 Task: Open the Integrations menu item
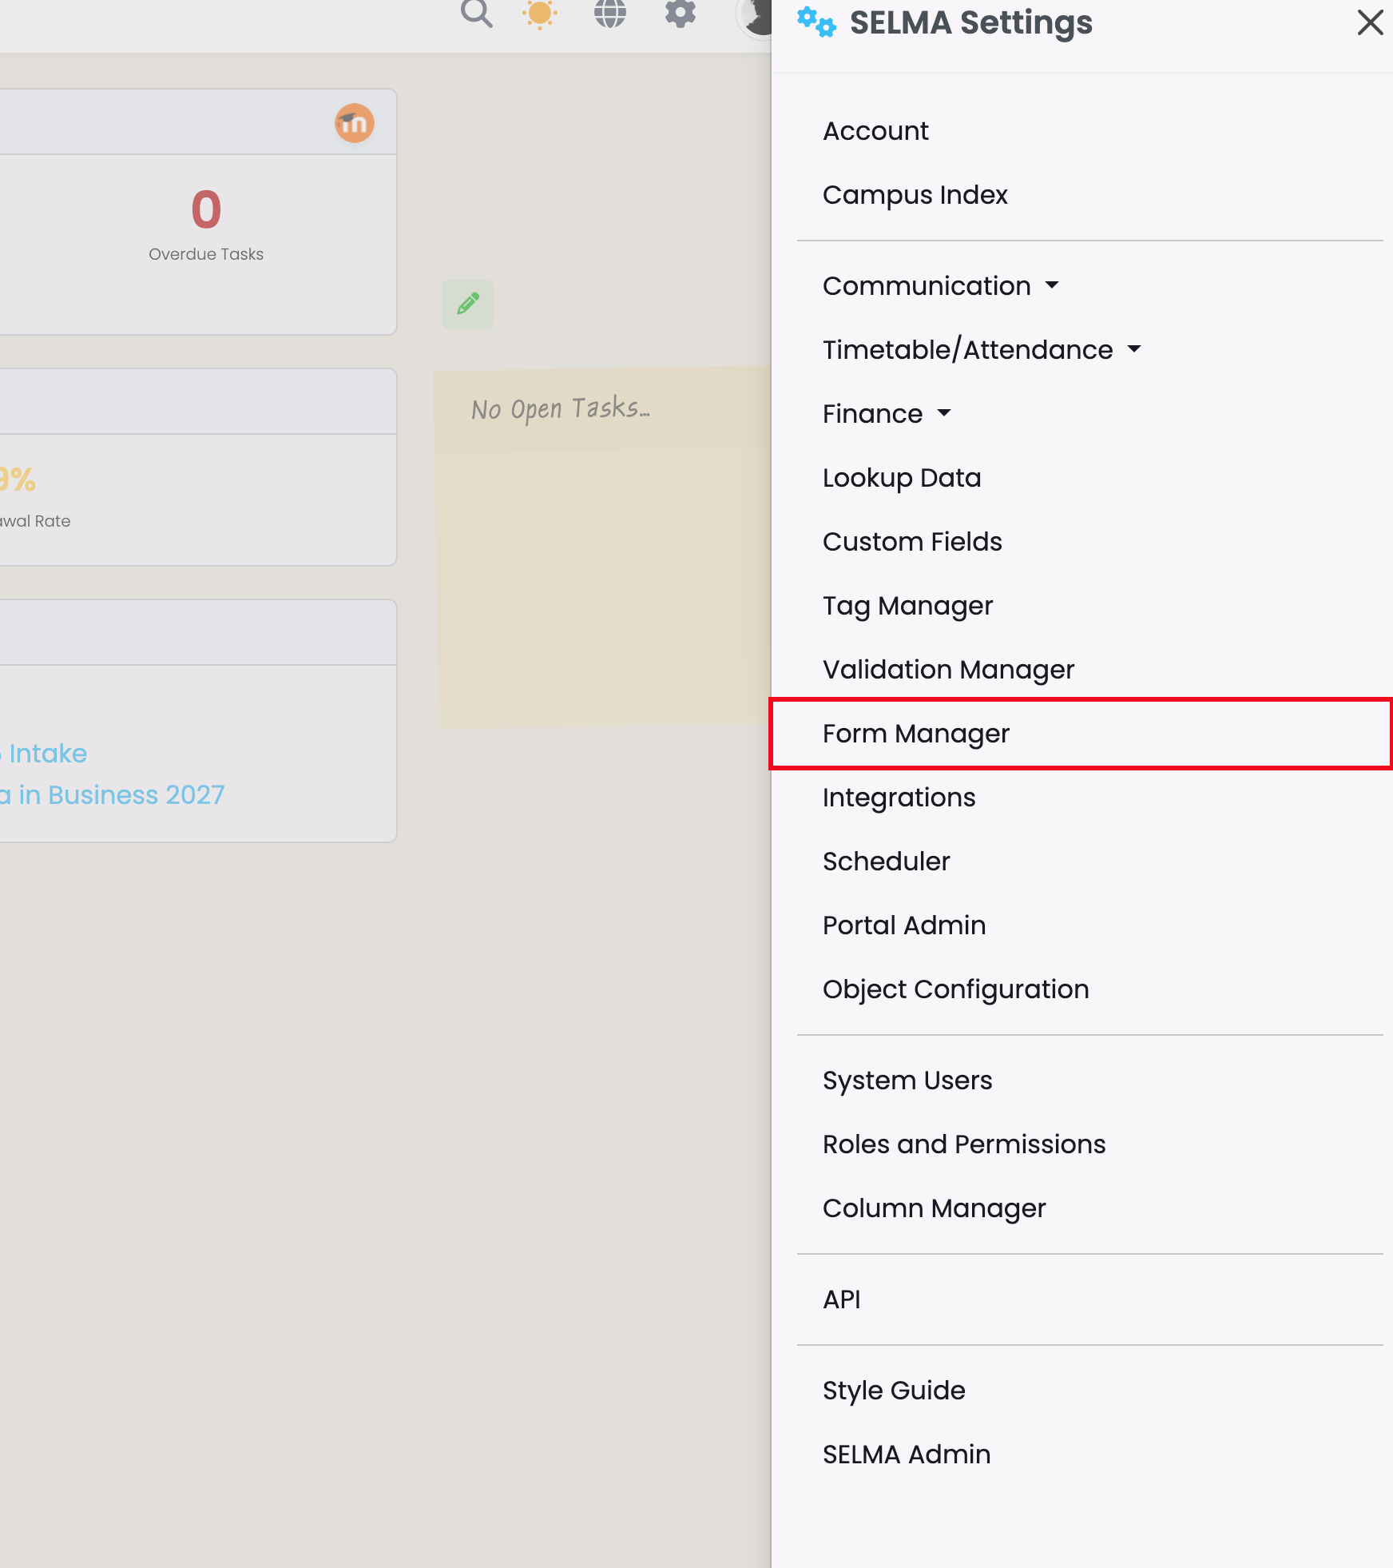(899, 798)
